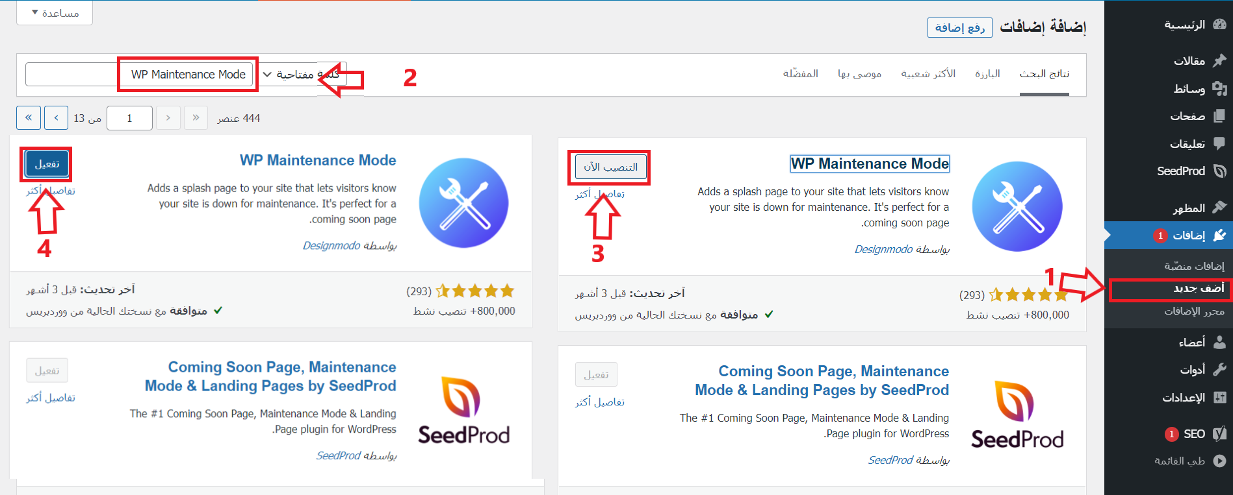Go to the last results page («)

coord(29,118)
